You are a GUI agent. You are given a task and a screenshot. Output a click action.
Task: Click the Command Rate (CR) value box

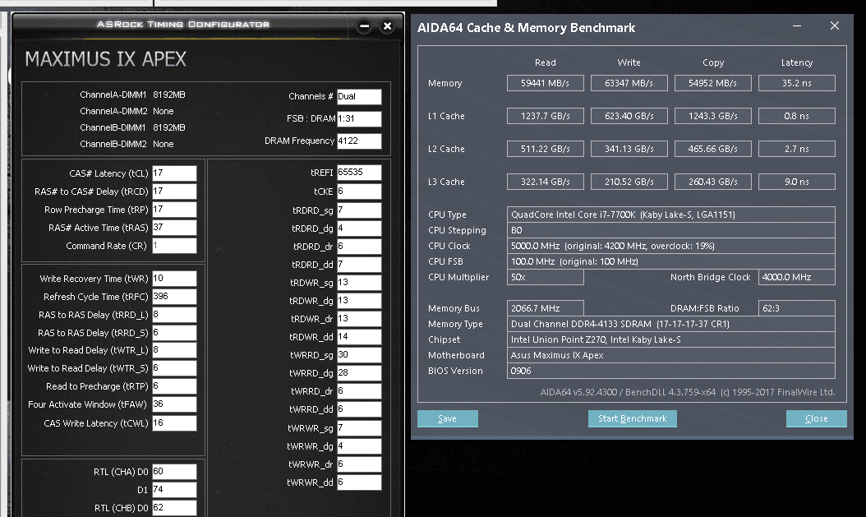pos(174,246)
